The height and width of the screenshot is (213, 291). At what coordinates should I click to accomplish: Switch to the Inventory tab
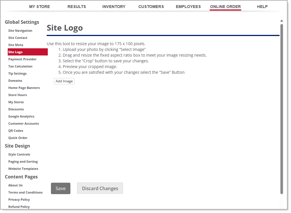point(114,6)
